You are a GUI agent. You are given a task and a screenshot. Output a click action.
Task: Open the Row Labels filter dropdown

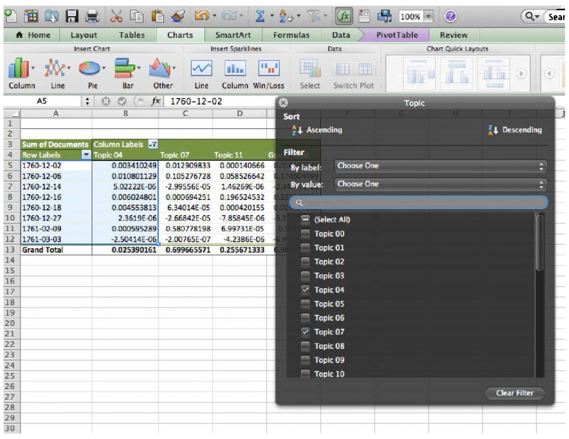86,154
